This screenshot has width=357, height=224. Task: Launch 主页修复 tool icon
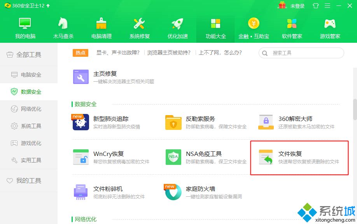point(81,77)
